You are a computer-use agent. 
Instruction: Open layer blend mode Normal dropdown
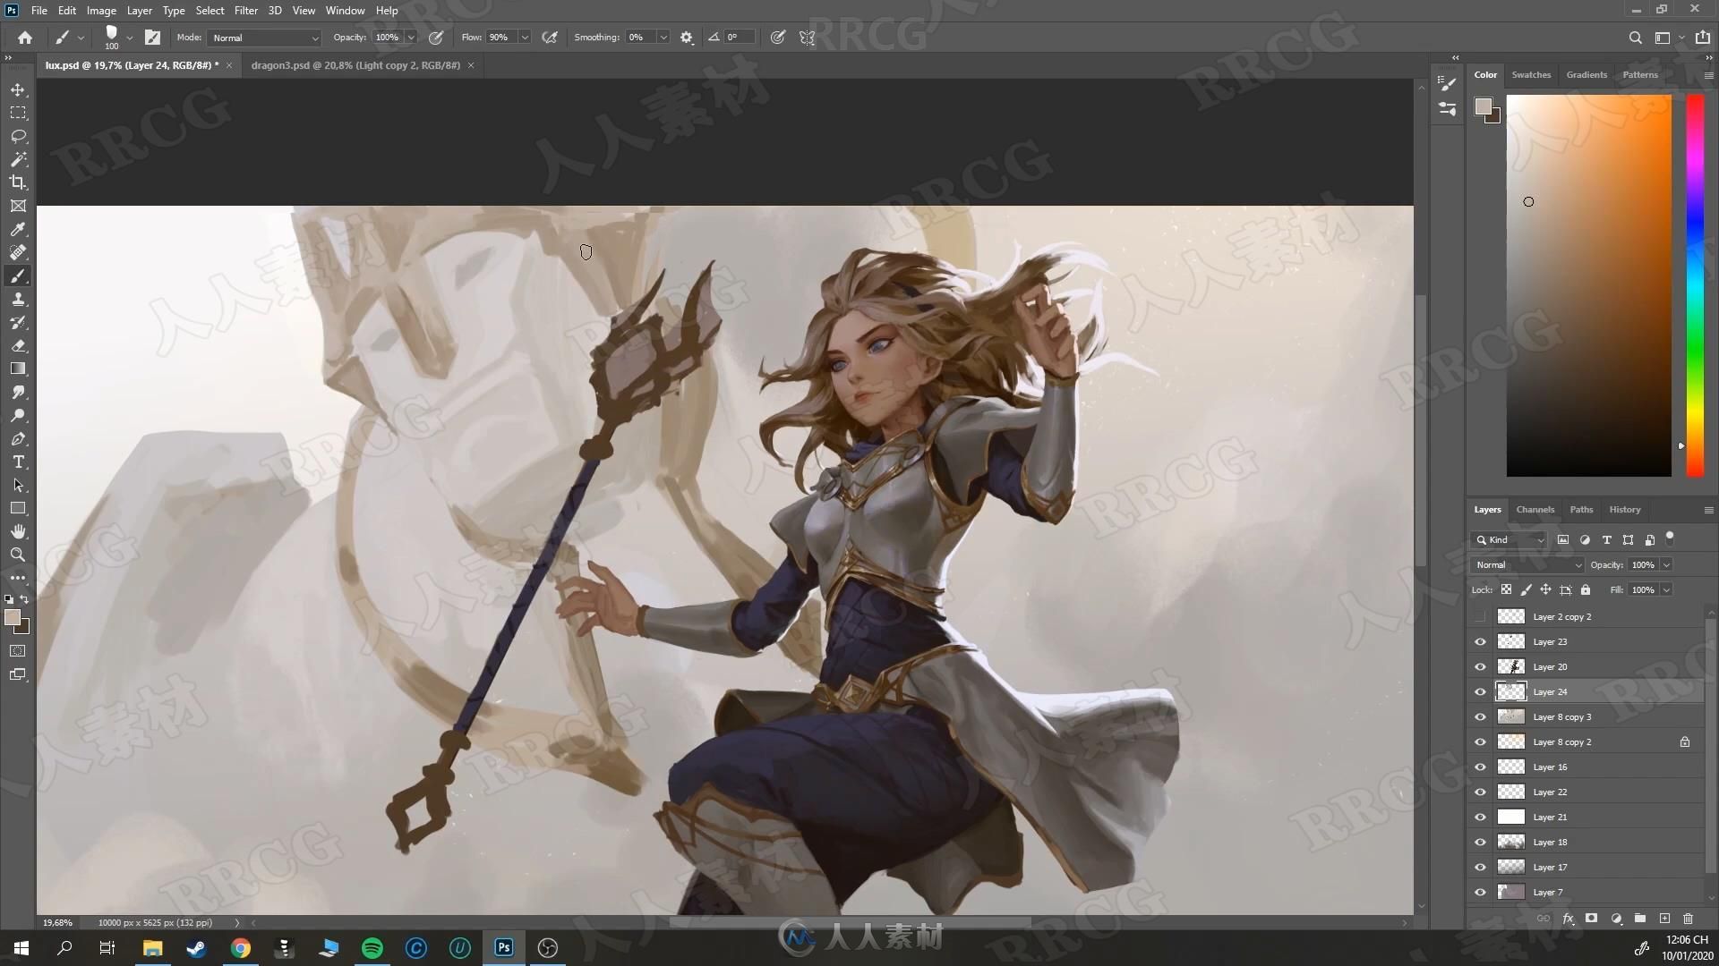point(1527,564)
